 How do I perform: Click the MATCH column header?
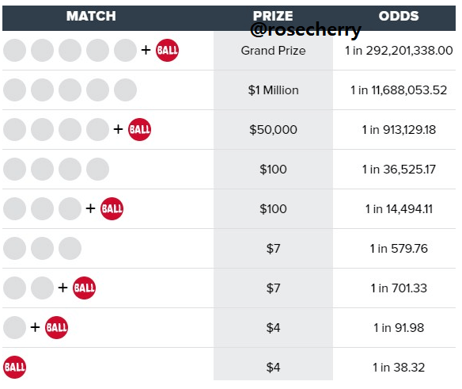(x=91, y=16)
